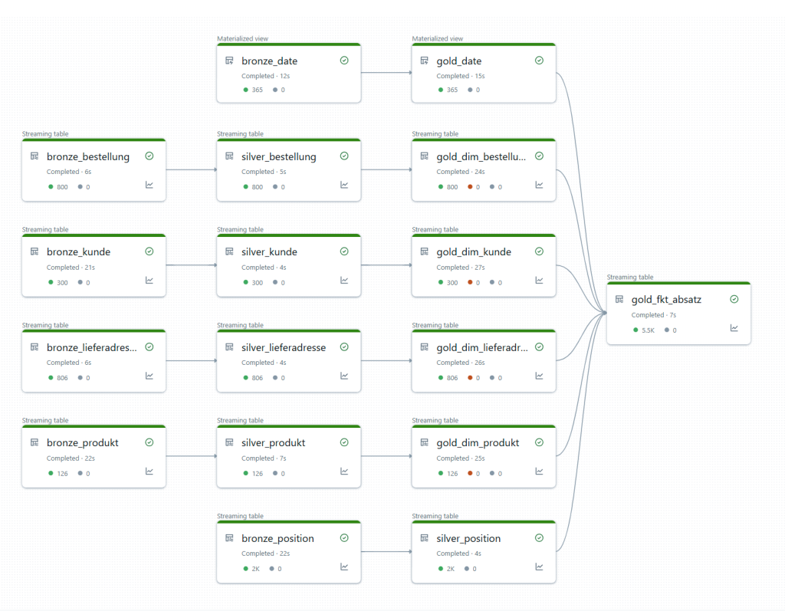This screenshot has height=611, width=785.
Task: Click the status checkmark on bronze_kunde
Action: (x=149, y=251)
